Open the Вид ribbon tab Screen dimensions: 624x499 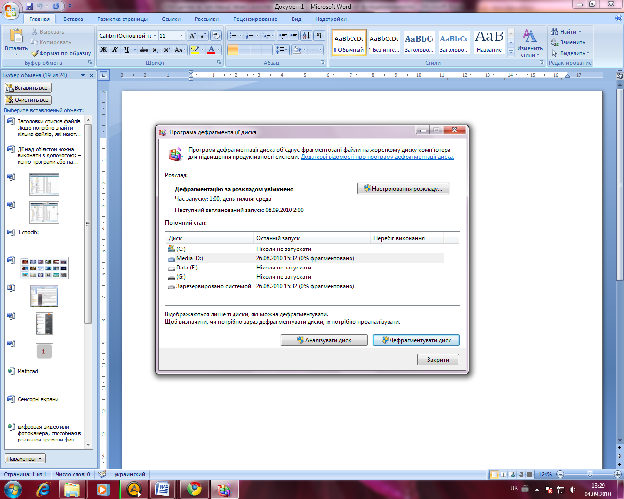[x=296, y=19]
